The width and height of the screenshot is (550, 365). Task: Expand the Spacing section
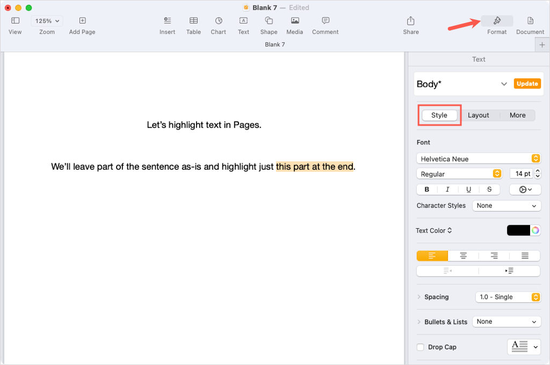click(419, 297)
